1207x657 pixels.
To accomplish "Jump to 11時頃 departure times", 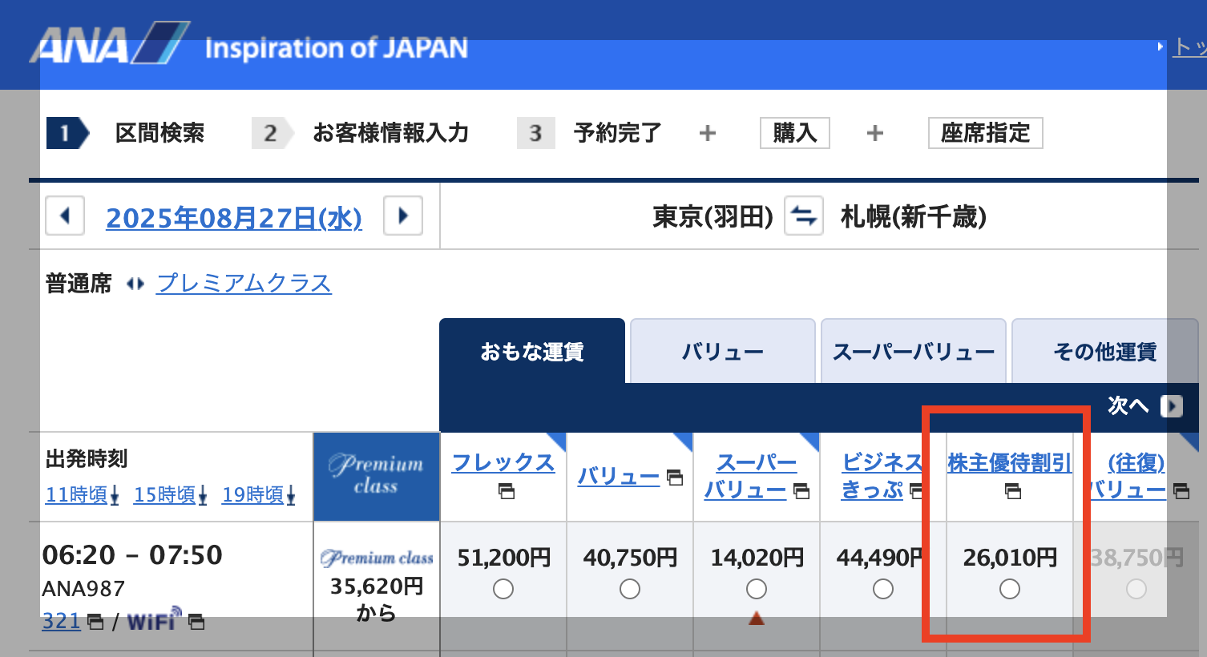I will [81, 495].
